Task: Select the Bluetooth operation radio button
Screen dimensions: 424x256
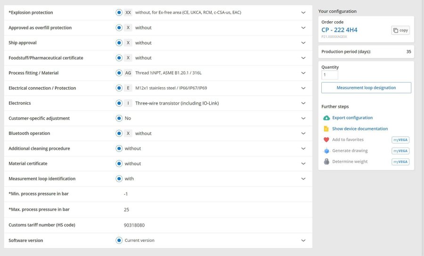Action: coord(119,133)
